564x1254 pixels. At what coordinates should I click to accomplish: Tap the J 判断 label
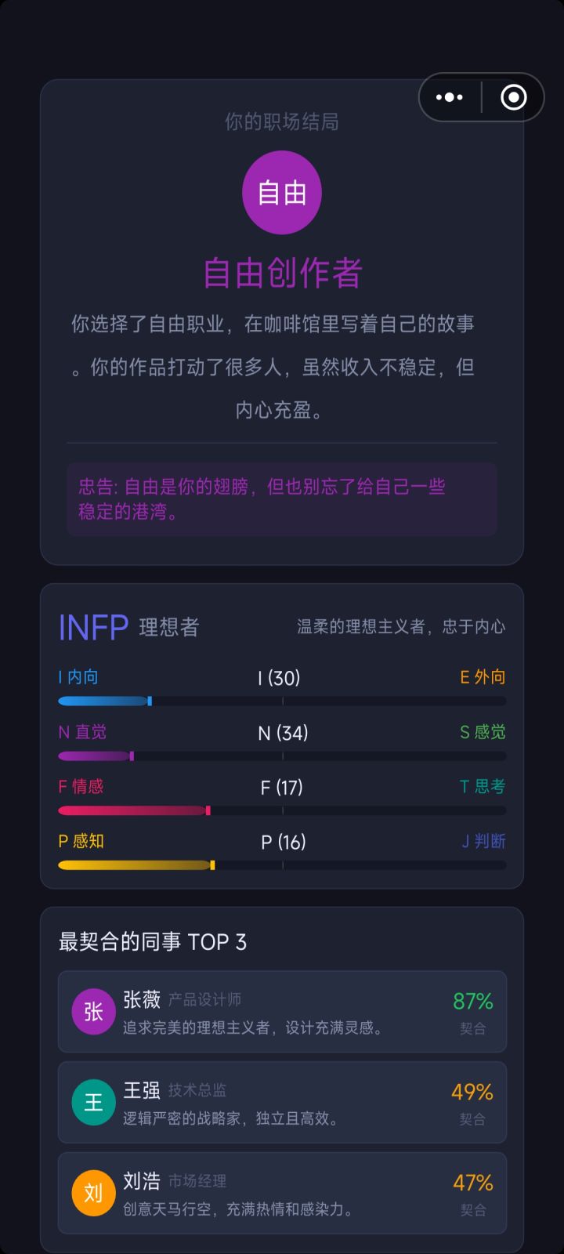click(x=483, y=841)
